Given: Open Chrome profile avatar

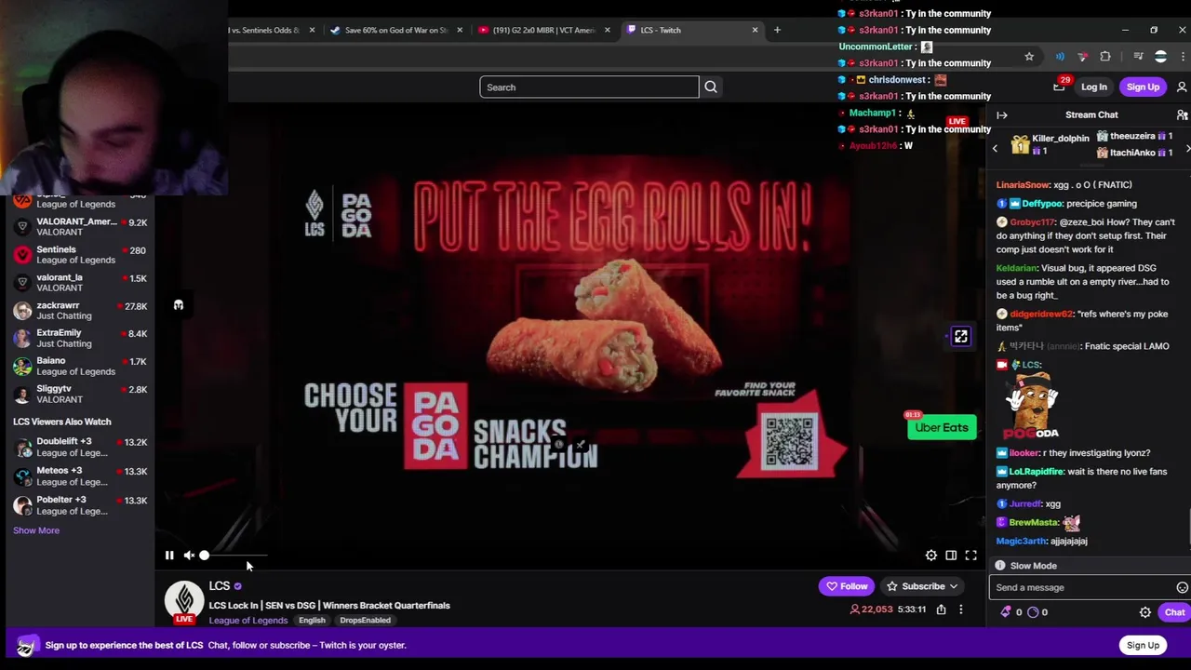Looking at the screenshot, I should click(1160, 57).
